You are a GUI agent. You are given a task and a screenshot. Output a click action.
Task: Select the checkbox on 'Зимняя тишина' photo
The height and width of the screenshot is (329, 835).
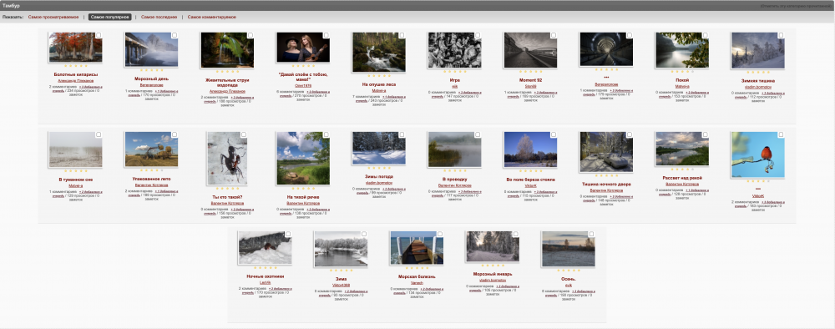click(x=782, y=35)
